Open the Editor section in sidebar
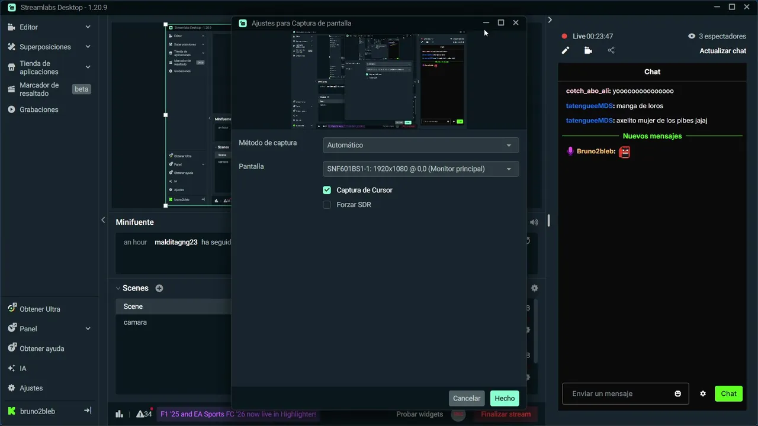This screenshot has height=426, width=758. click(28, 27)
